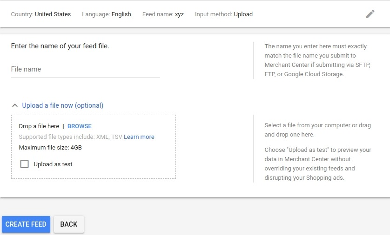Collapse section using the chevron-up arrow icon
The image size is (390, 235).
click(15, 105)
